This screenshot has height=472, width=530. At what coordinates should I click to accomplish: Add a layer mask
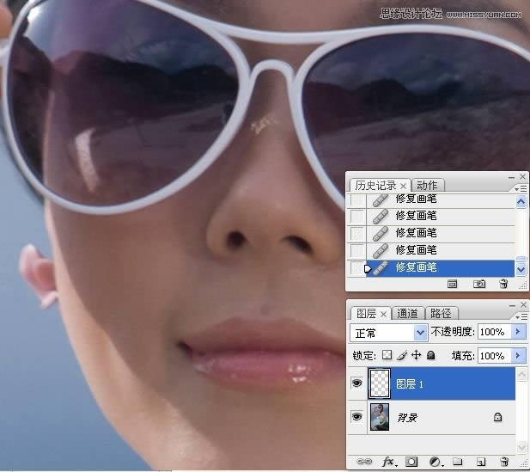pyautogui.click(x=411, y=462)
